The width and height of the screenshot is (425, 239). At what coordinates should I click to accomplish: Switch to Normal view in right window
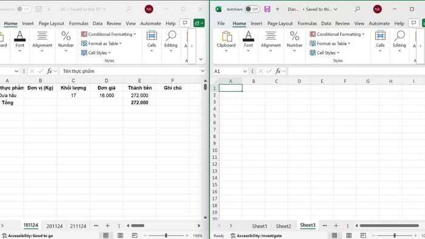[335, 235]
